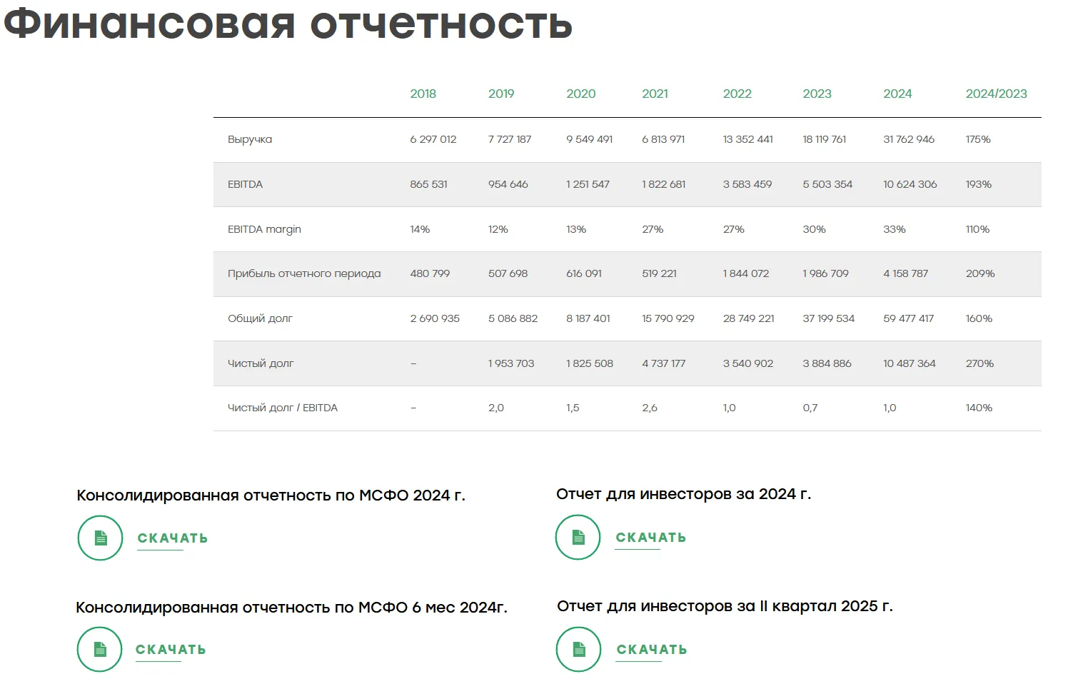The width and height of the screenshot is (1078, 674).
Task: Click СКАЧАТЬ for Отчет для инвесторов за 2024 г.
Action: coord(651,538)
